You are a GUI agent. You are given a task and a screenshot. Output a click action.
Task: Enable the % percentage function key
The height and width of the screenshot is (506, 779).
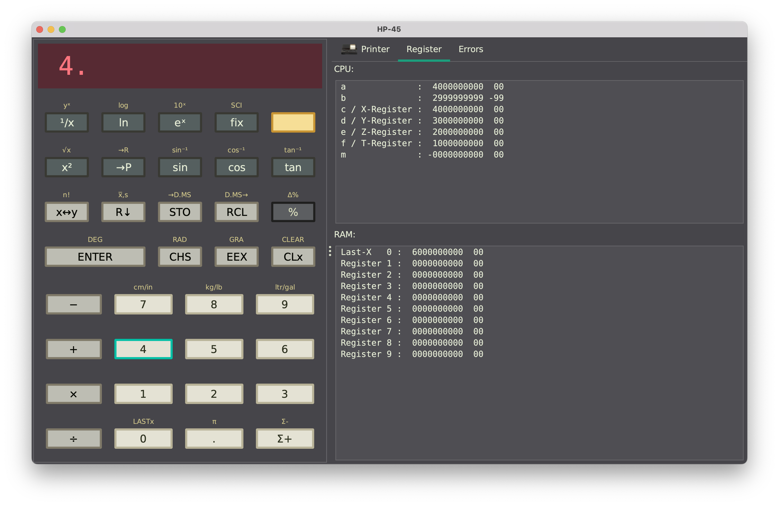coord(292,212)
